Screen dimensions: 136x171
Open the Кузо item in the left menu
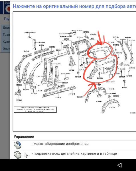pyautogui.click(x=6, y=42)
